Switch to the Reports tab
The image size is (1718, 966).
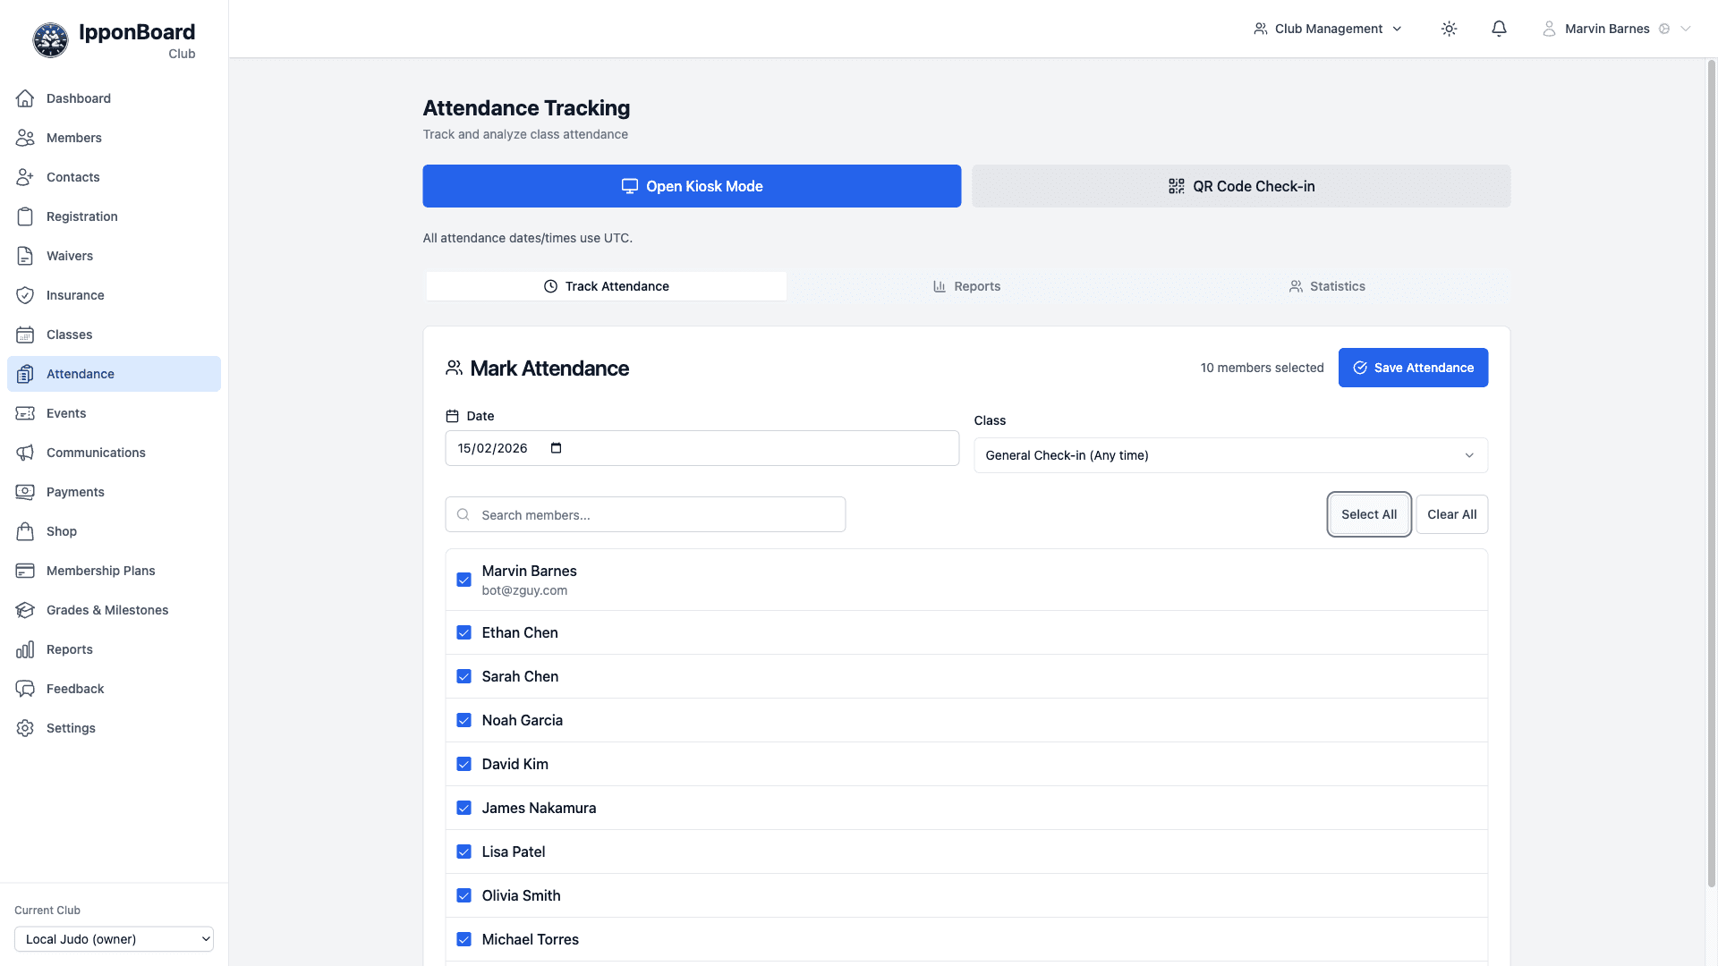[x=966, y=286]
